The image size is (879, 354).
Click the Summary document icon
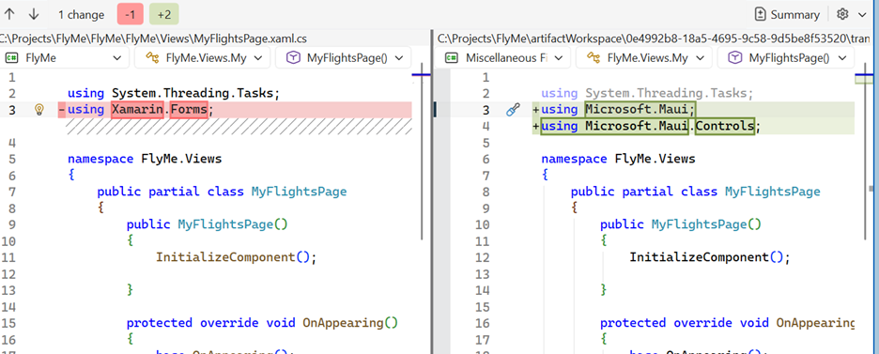760,15
